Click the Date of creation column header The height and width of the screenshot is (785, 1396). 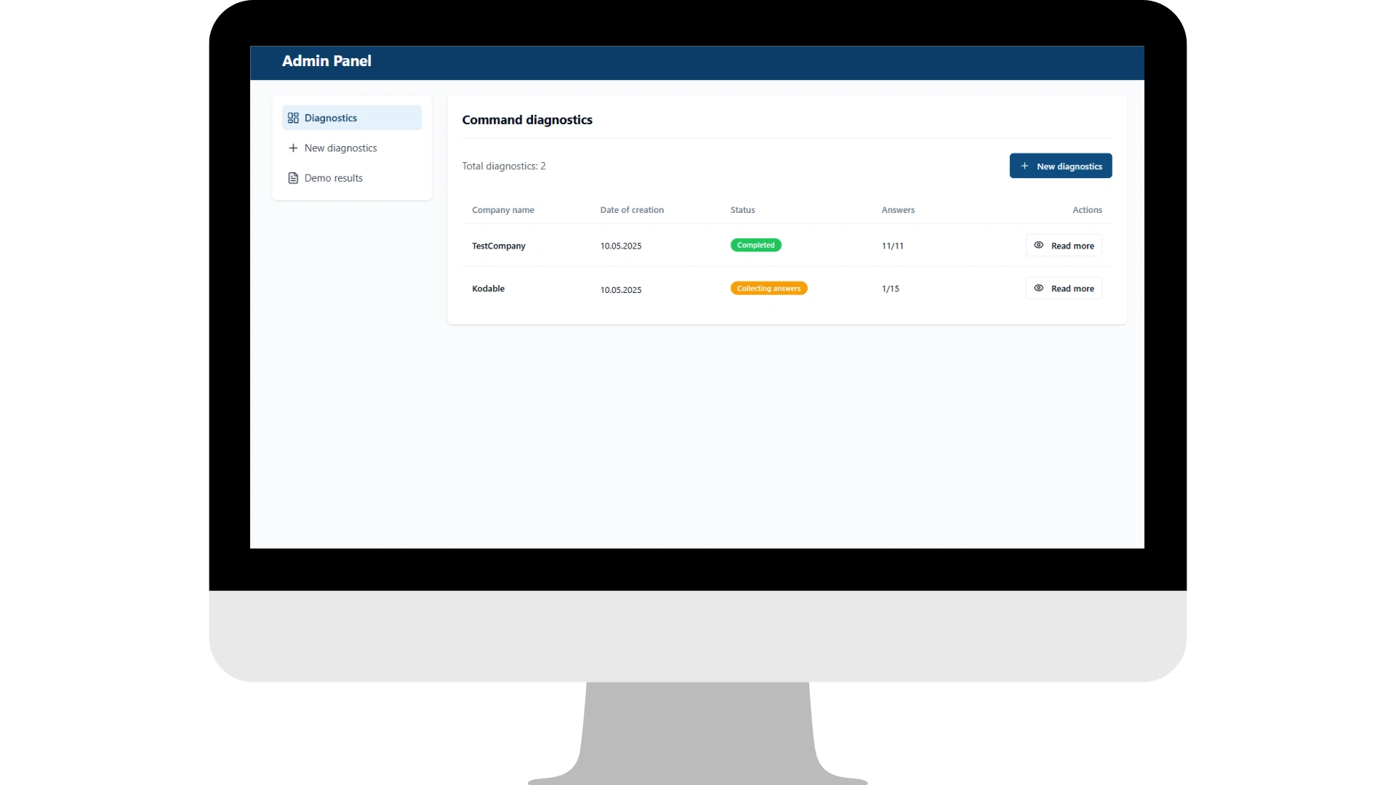click(x=632, y=210)
